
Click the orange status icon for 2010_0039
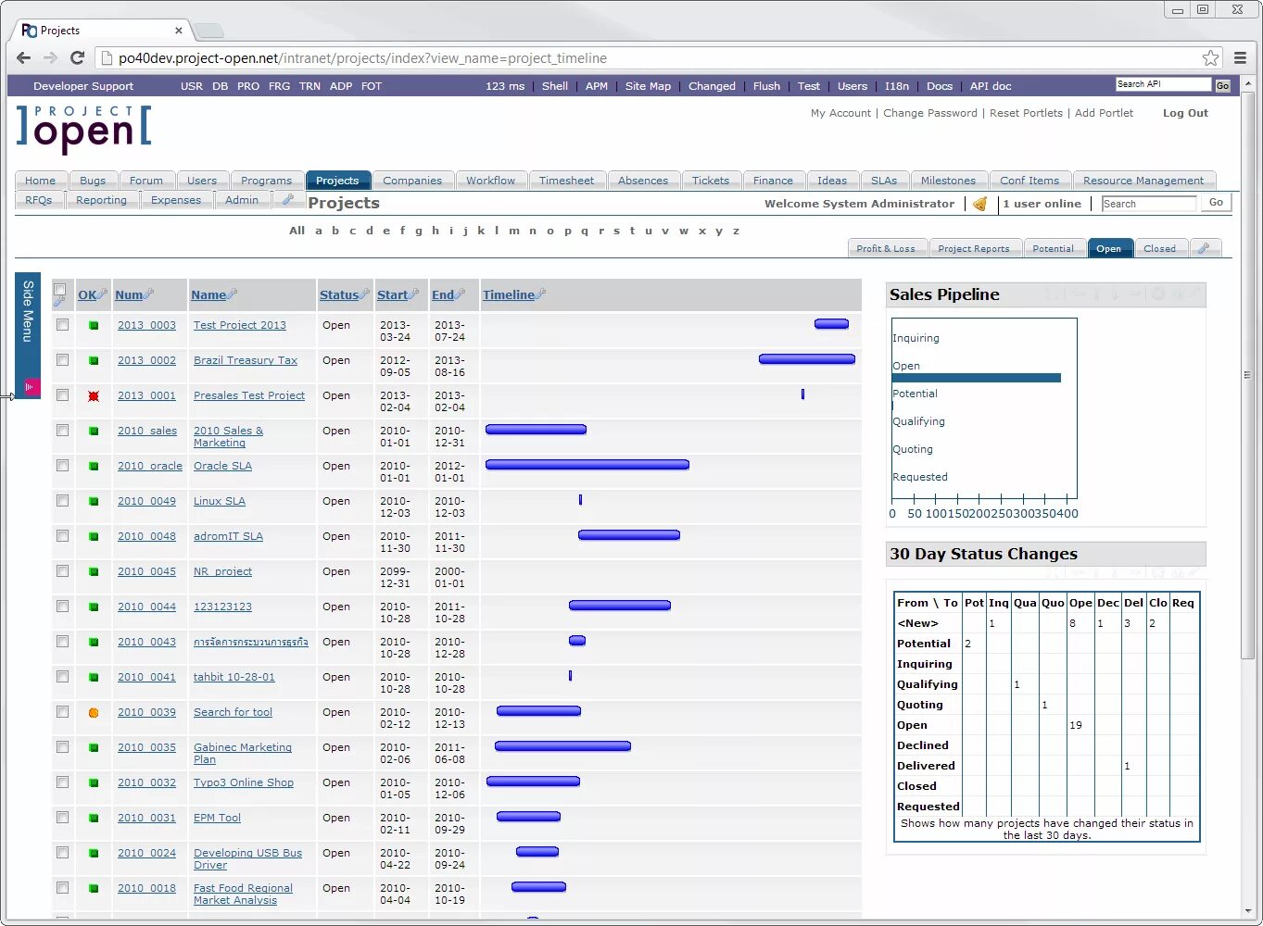click(94, 713)
